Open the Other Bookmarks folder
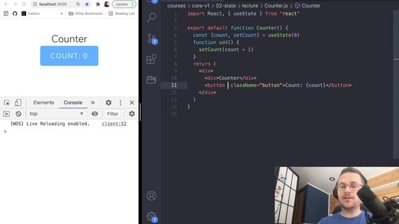This screenshot has height=224, width=399. pos(86,14)
